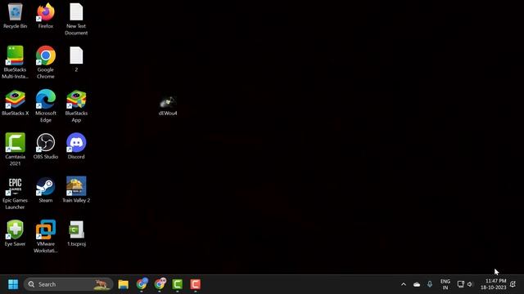Select the OBS Studio shortcut
The image size is (524, 294).
[x=46, y=146]
